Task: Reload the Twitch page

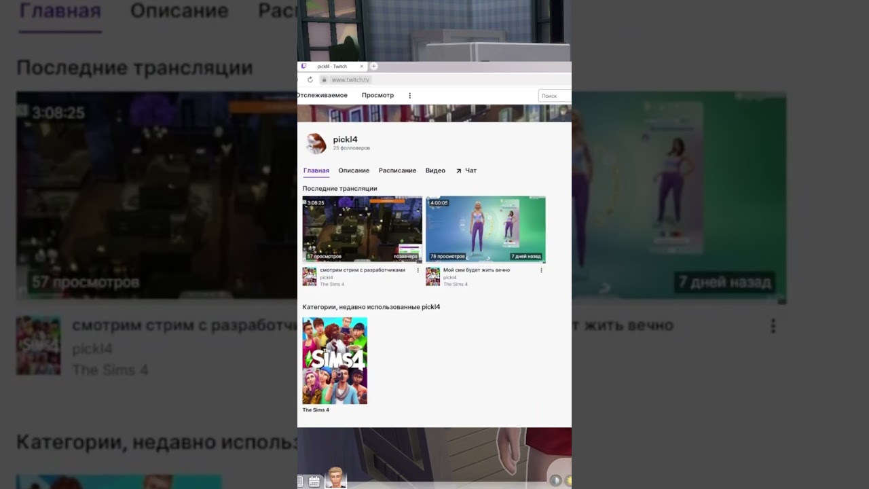Action: [310, 79]
